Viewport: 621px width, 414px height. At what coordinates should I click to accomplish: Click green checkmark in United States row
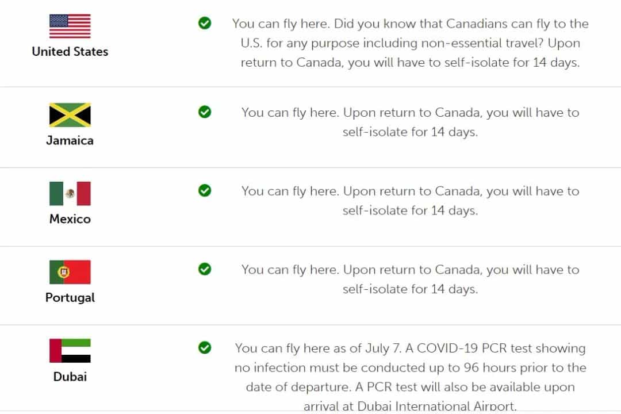click(205, 24)
